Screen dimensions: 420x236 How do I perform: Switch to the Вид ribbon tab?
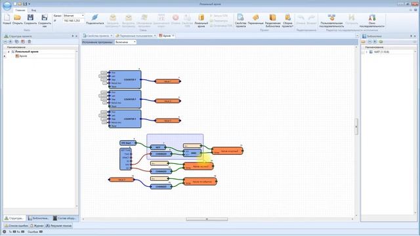pos(33,10)
